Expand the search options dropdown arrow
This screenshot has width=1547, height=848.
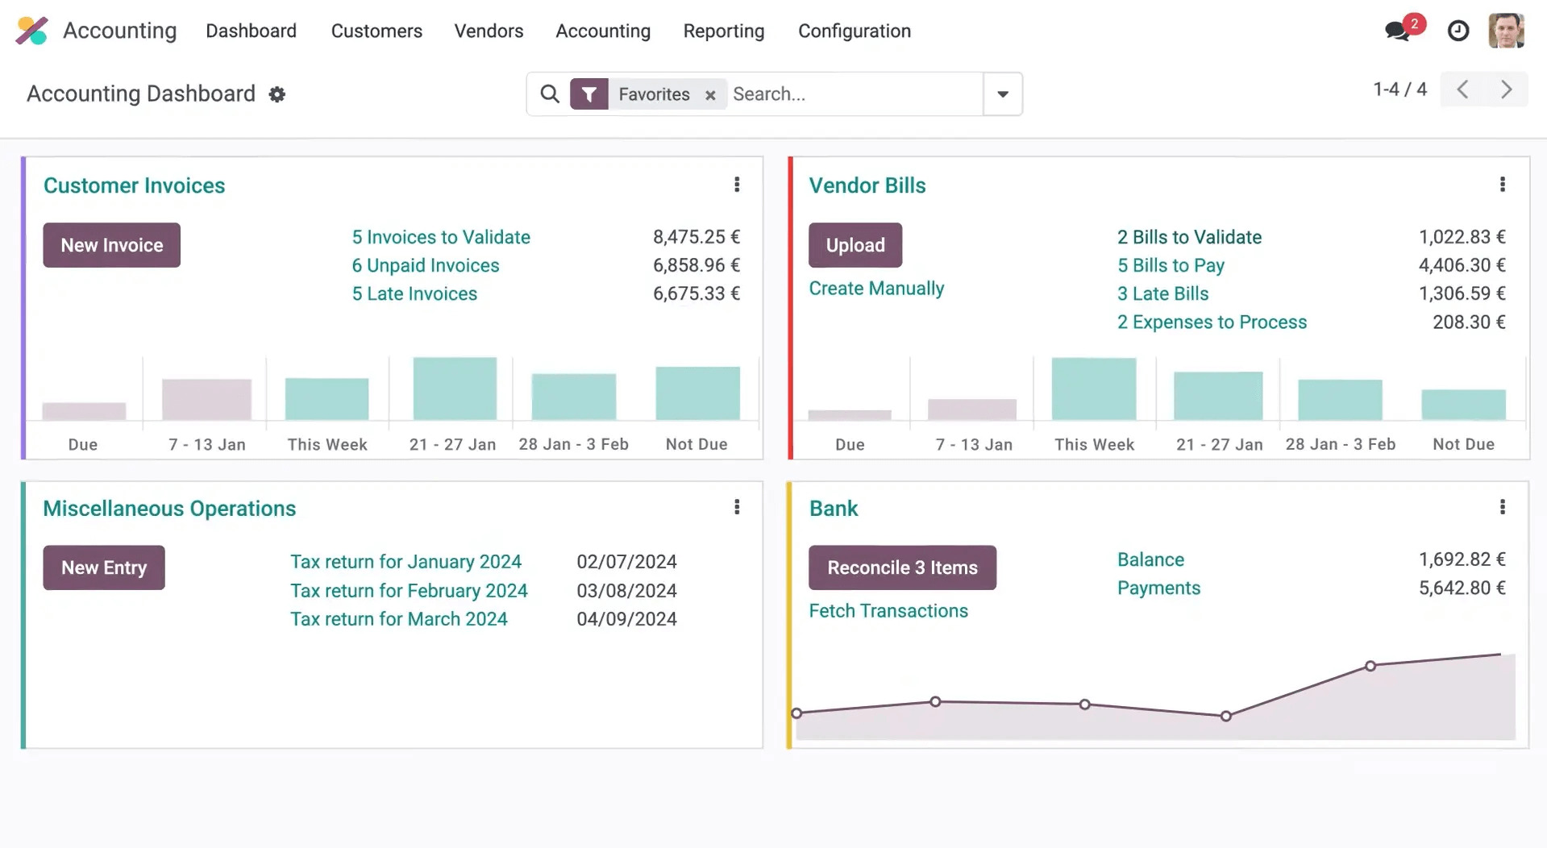(x=1002, y=94)
